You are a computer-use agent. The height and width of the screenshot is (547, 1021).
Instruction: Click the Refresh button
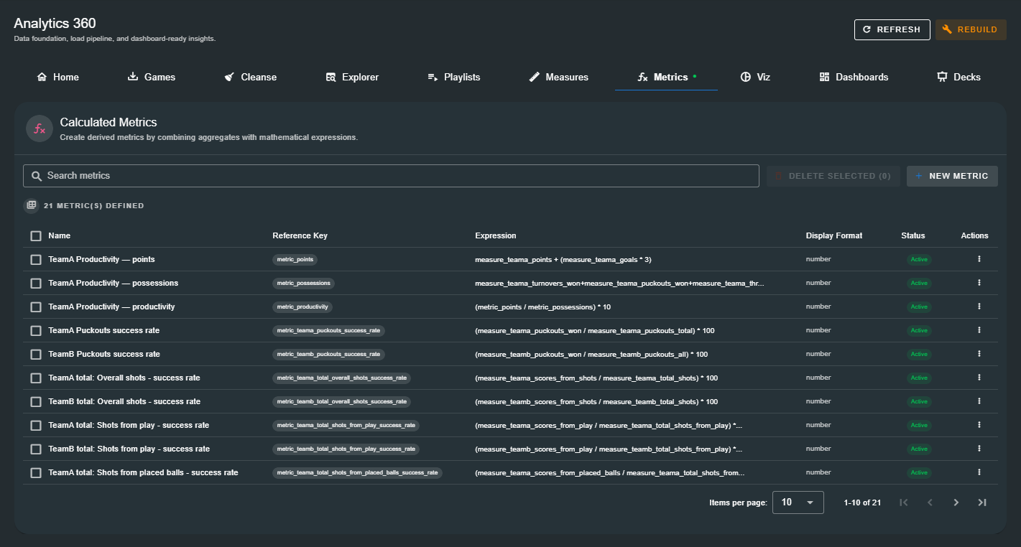point(892,29)
